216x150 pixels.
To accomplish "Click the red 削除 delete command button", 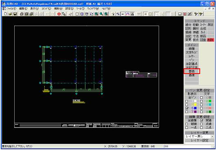I will pyautogui.click(x=210, y=40).
